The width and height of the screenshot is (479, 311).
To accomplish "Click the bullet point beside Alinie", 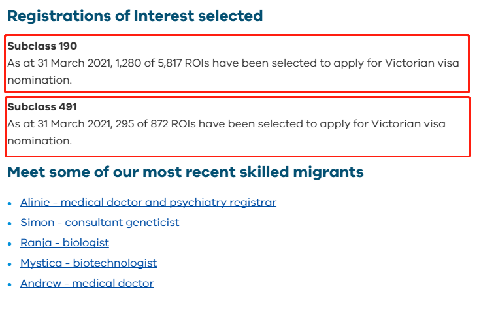I will point(10,203).
